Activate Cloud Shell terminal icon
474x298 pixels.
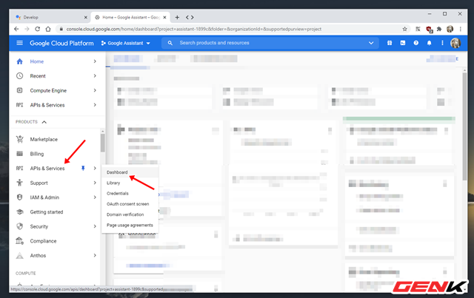click(403, 43)
